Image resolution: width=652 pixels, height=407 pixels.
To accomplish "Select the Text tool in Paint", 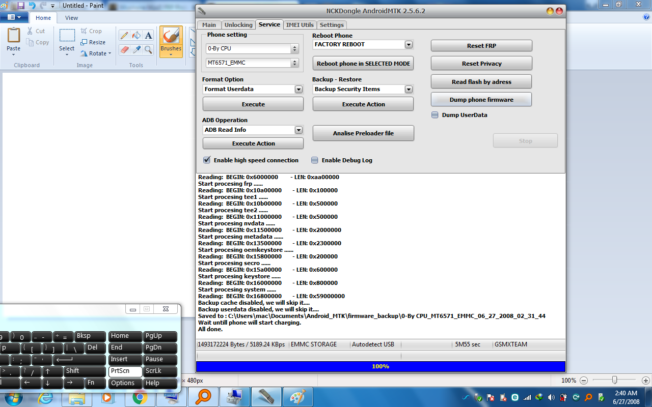I will click(x=148, y=35).
